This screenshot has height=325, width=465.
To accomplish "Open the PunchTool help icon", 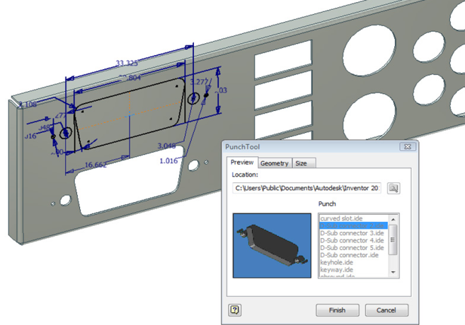I will [x=235, y=310].
